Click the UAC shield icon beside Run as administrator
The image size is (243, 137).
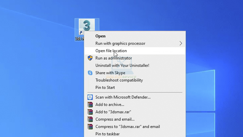pyautogui.click(x=90, y=58)
